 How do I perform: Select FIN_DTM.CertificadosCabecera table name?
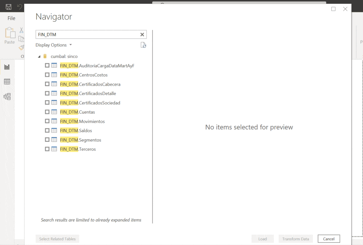pyautogui.click(x=90, y=84)
